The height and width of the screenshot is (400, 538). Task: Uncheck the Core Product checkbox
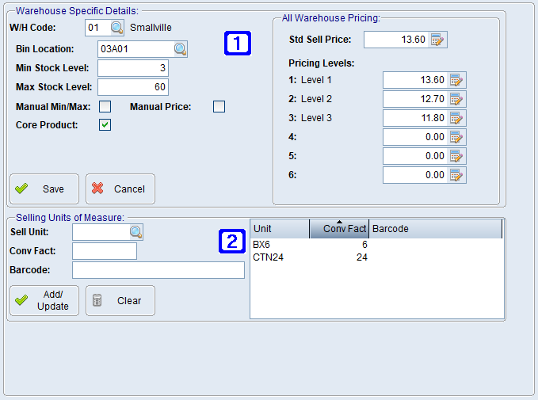click(x=105, y=125)
